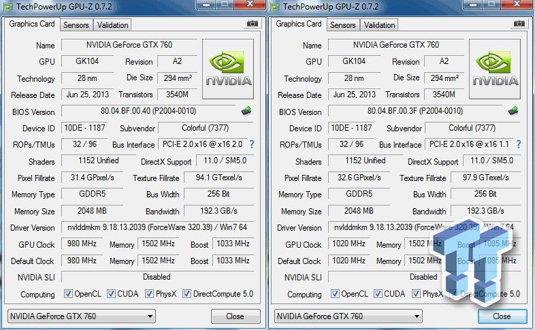Click the camera screenshot icon in left GPU-Z window
This screenshot has width=535, height=330.
coord(253,24)
